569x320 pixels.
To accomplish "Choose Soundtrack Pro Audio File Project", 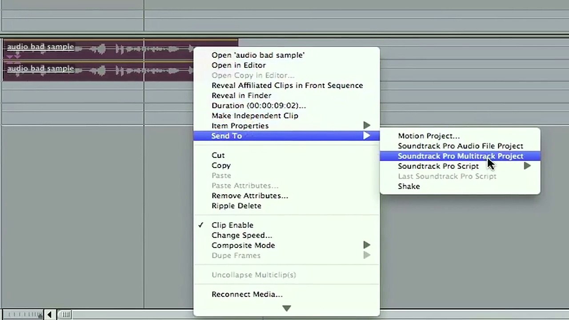I will [x=460, y=146].
